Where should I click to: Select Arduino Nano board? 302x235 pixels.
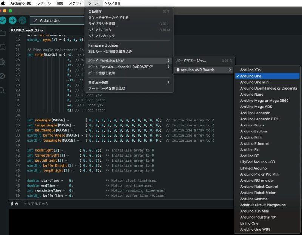(x=267, y=95)
